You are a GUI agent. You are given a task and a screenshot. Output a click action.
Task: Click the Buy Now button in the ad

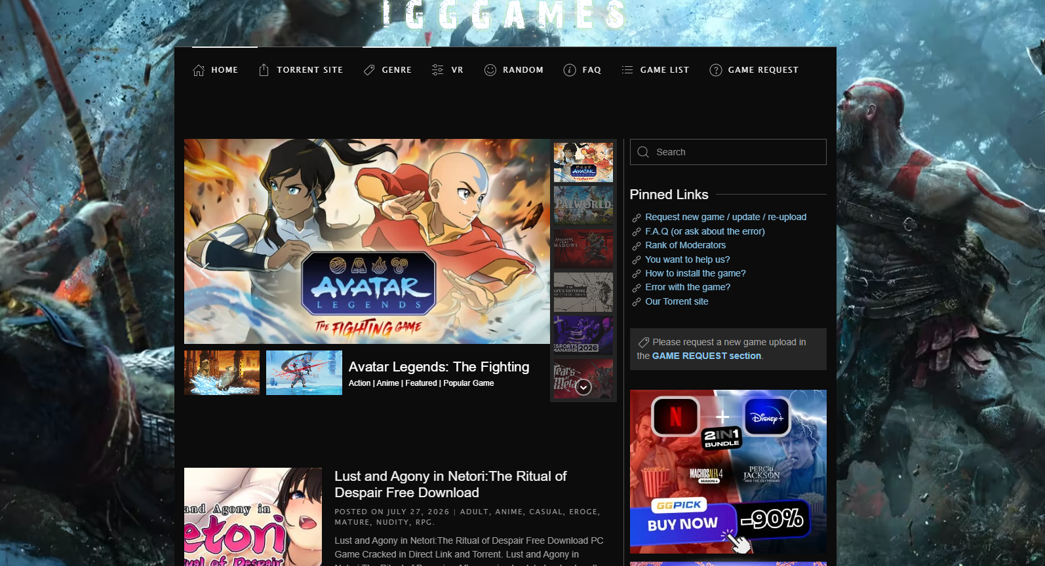[682, 524]
